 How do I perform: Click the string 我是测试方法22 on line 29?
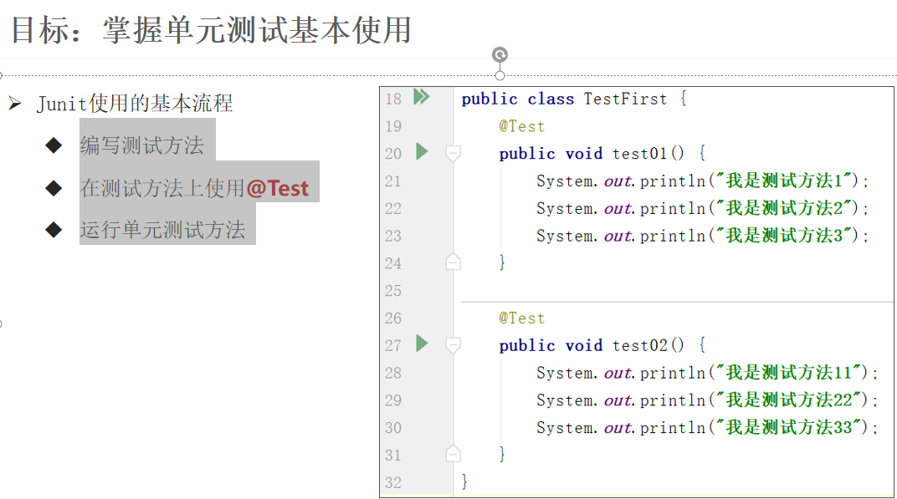tap(789, 400)
